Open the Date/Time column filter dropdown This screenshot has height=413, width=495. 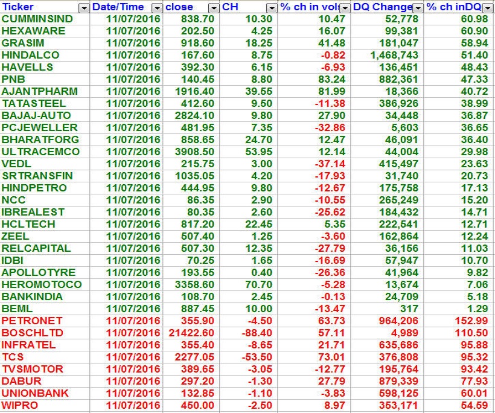click(156, 7)
